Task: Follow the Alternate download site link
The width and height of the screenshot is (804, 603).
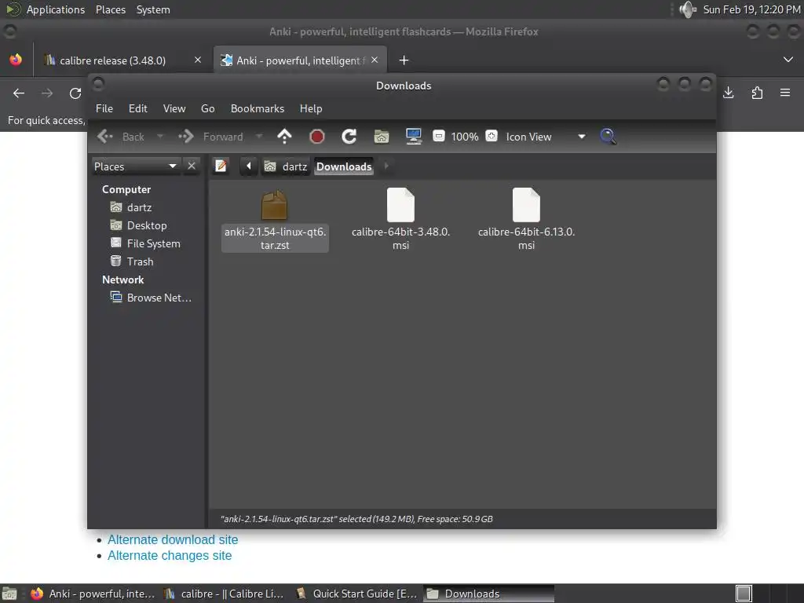Action: pos(173,539)
